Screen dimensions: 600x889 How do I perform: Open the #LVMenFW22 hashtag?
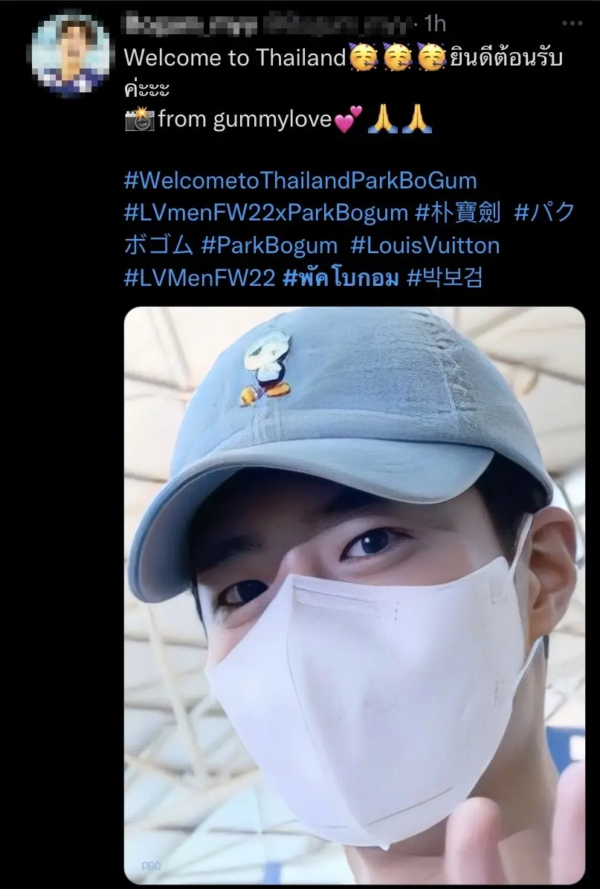pos(200,278)
